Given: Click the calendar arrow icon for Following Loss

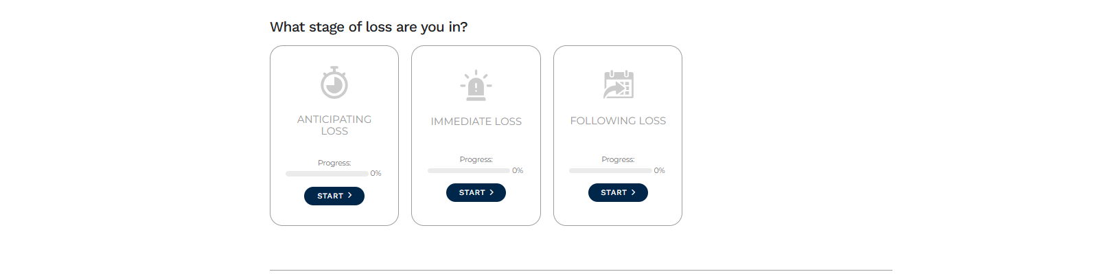Looking at the screenshot, I should (x=618, y=84).
